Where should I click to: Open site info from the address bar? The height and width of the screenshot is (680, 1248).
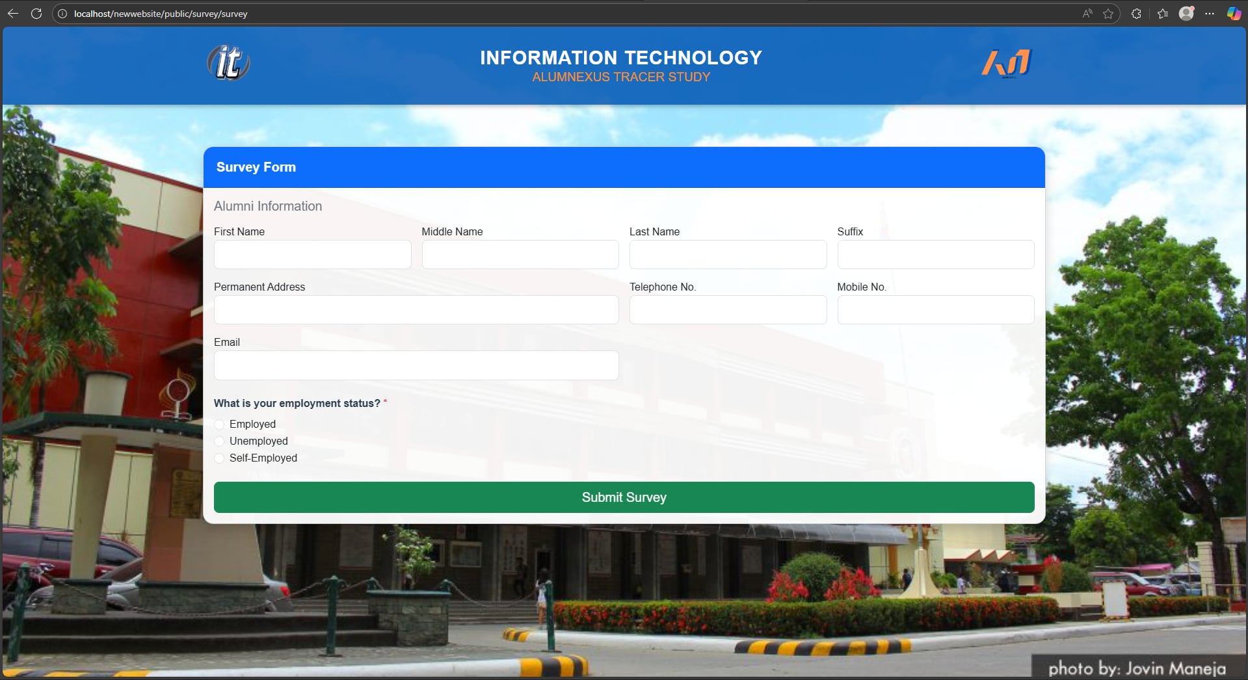coord(62,13)
